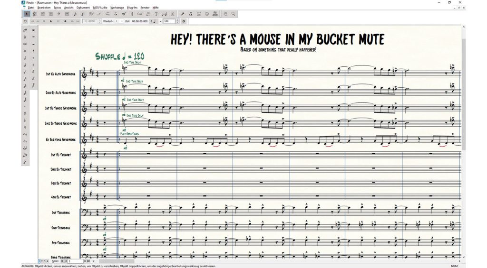Select the Repeat tool
The image size is (487, 268).
coord(132,14)
